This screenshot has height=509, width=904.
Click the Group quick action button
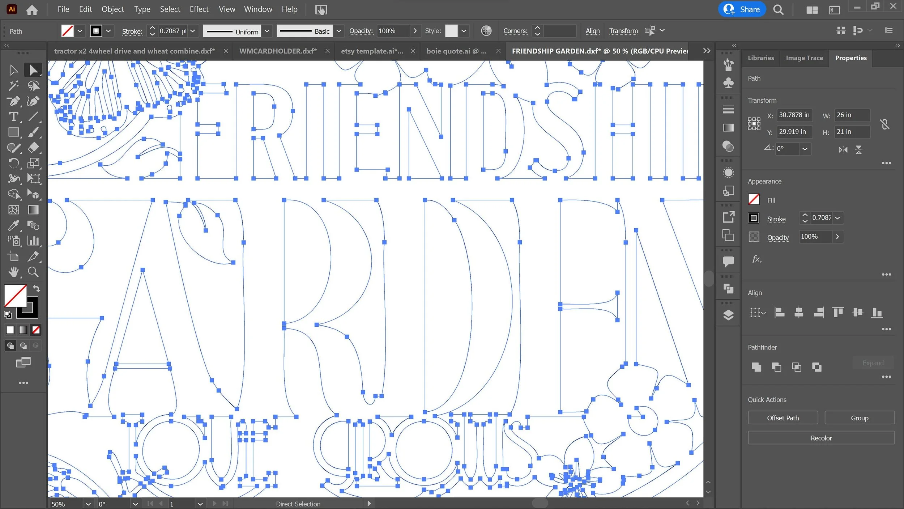pos(859,418)
